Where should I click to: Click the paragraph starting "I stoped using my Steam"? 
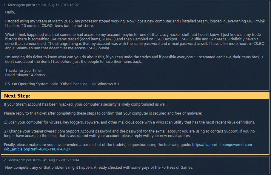pyautogui.click(x=134, y=23)
